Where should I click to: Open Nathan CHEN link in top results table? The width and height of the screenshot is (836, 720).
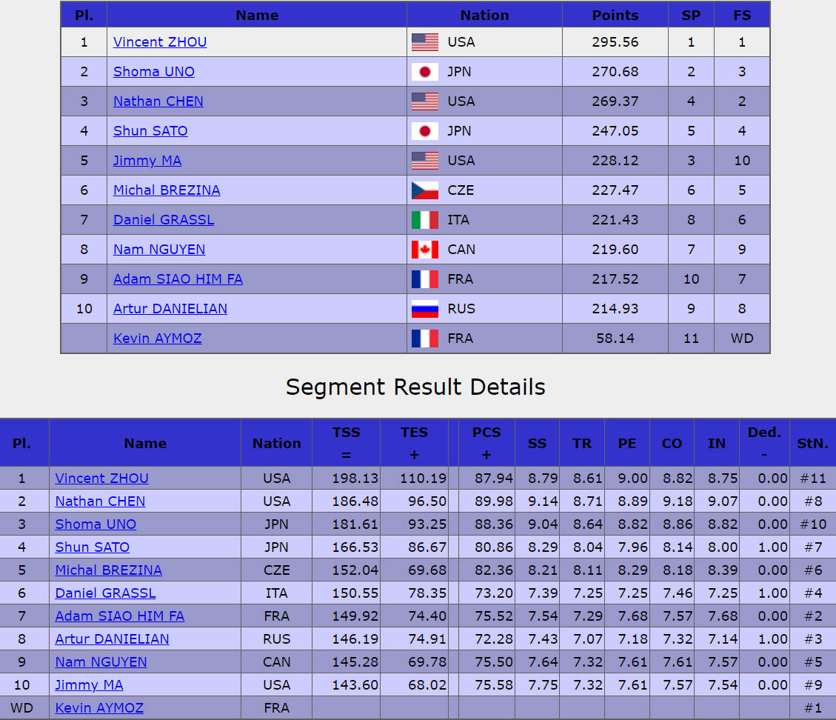pos(158,101)
